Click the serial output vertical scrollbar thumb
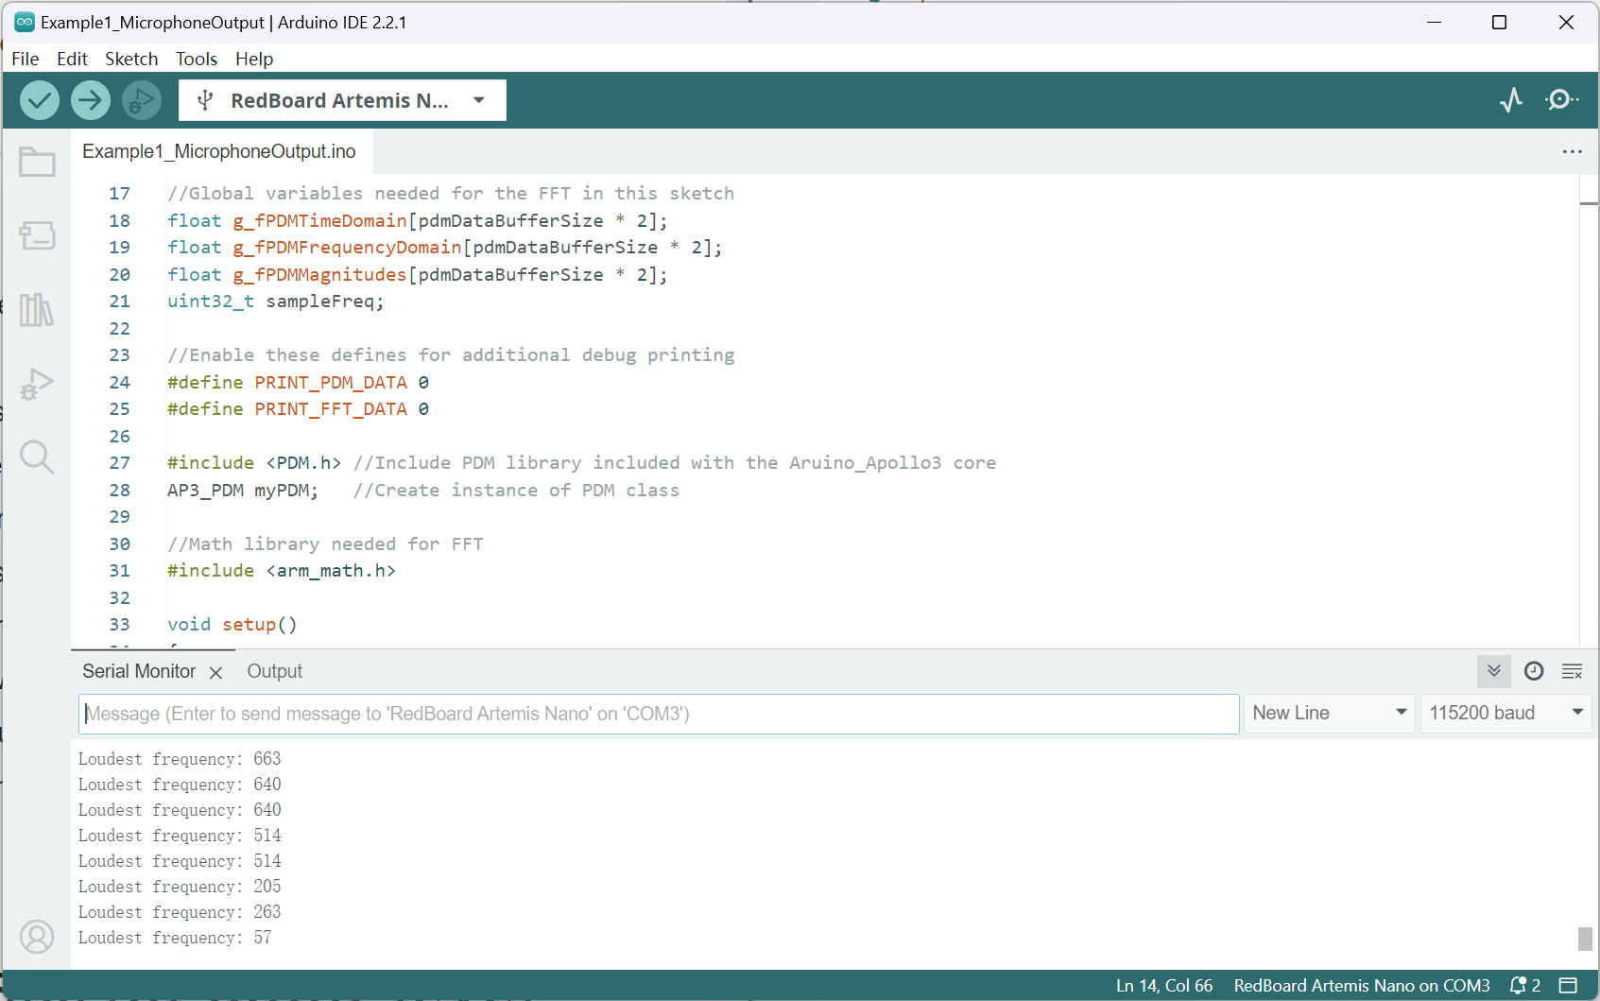 click(1585, 938)
